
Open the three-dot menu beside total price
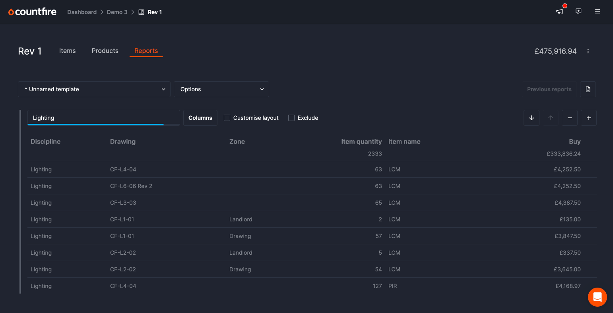588,51
